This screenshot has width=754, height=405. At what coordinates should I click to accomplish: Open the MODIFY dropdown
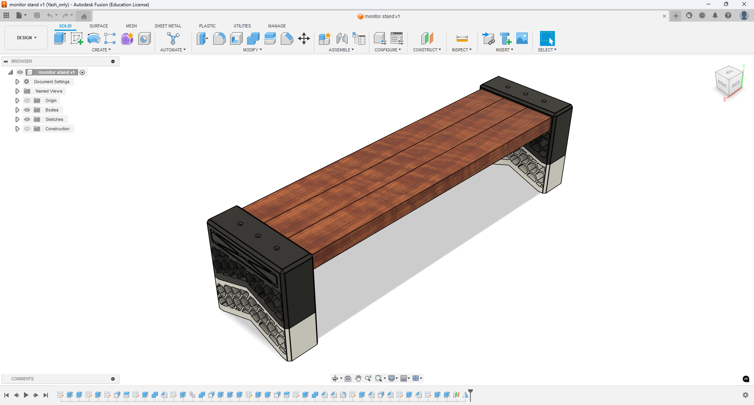coord(253,49)
